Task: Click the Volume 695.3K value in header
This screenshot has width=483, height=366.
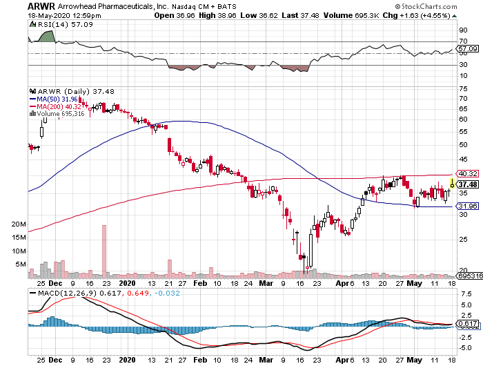Action: coord(351,15)
